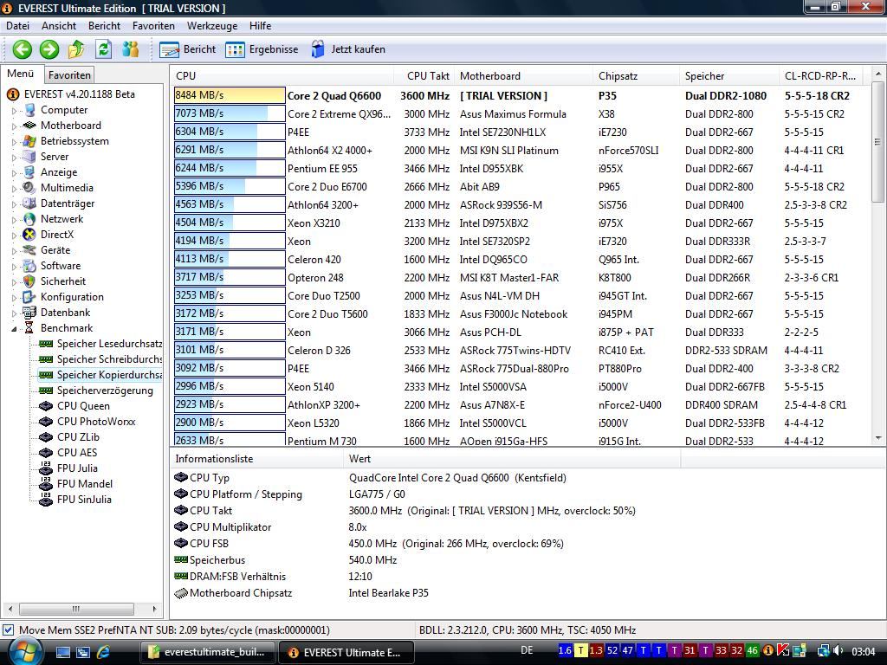Switch to the everestultimate_buil... taskbar window
This screenshot has width=887, height=665.
(x=208, y=652)
